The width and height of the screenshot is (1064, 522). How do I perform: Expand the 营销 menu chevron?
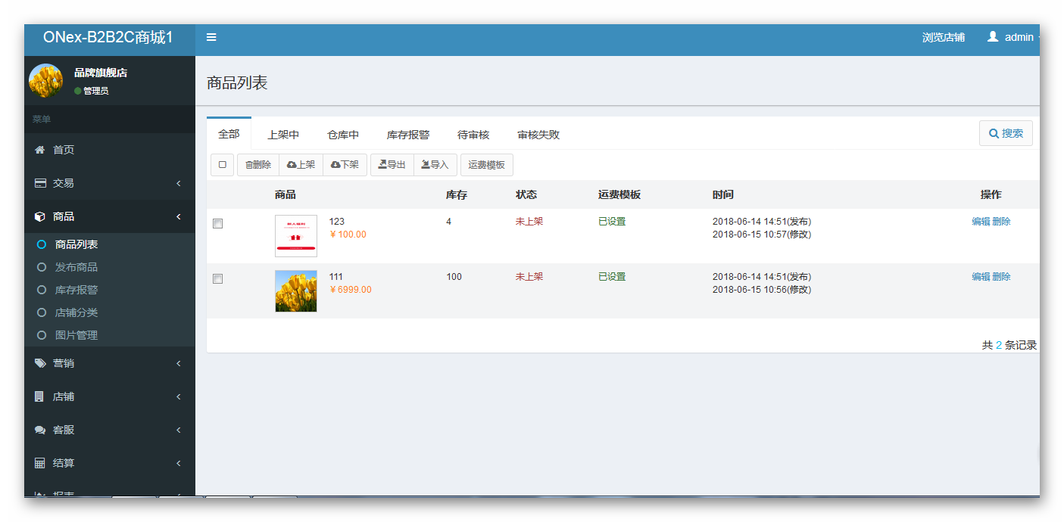point(179,363)
